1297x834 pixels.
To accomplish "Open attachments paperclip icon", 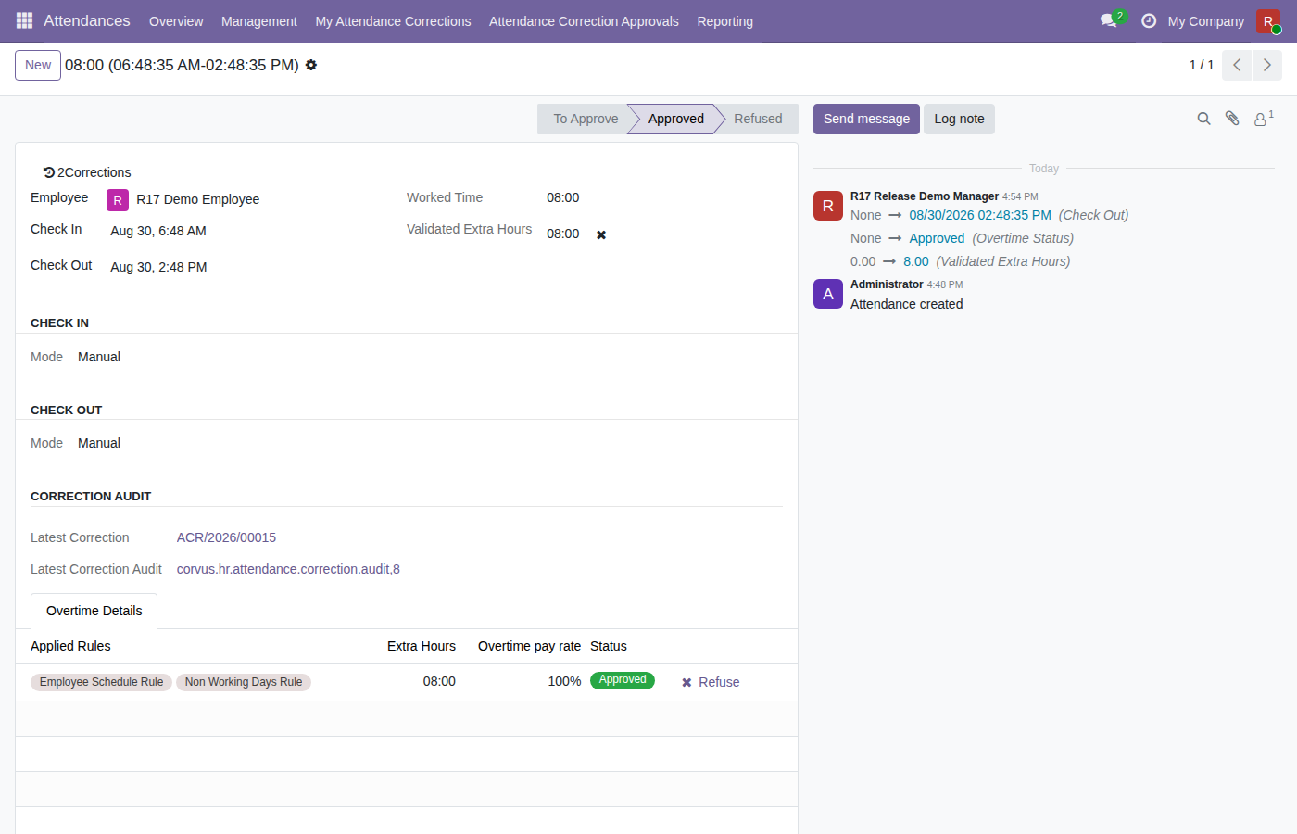I will (x=1232, y=119).
